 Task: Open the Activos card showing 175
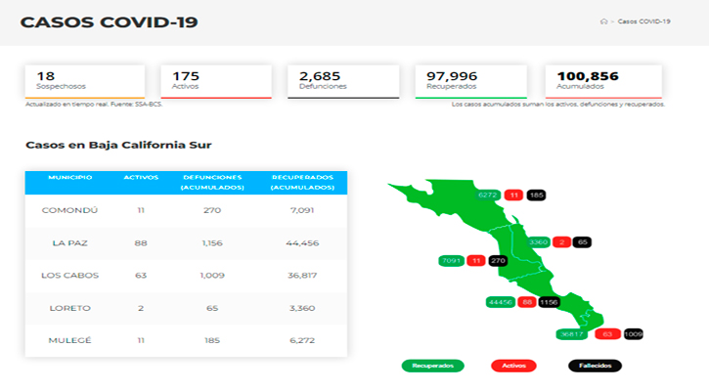[214, 80]
